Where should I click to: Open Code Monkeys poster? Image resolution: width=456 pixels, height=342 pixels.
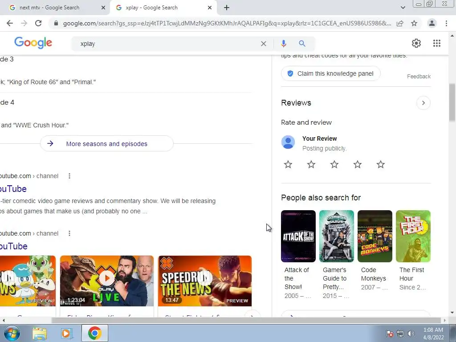(x=375, y=236)
